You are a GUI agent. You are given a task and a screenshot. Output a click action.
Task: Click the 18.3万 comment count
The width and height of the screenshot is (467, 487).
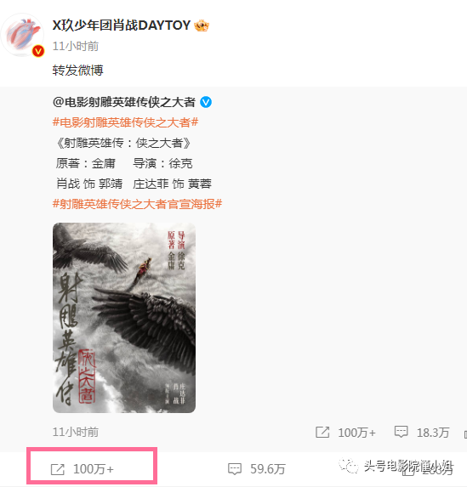coord(433,433)
